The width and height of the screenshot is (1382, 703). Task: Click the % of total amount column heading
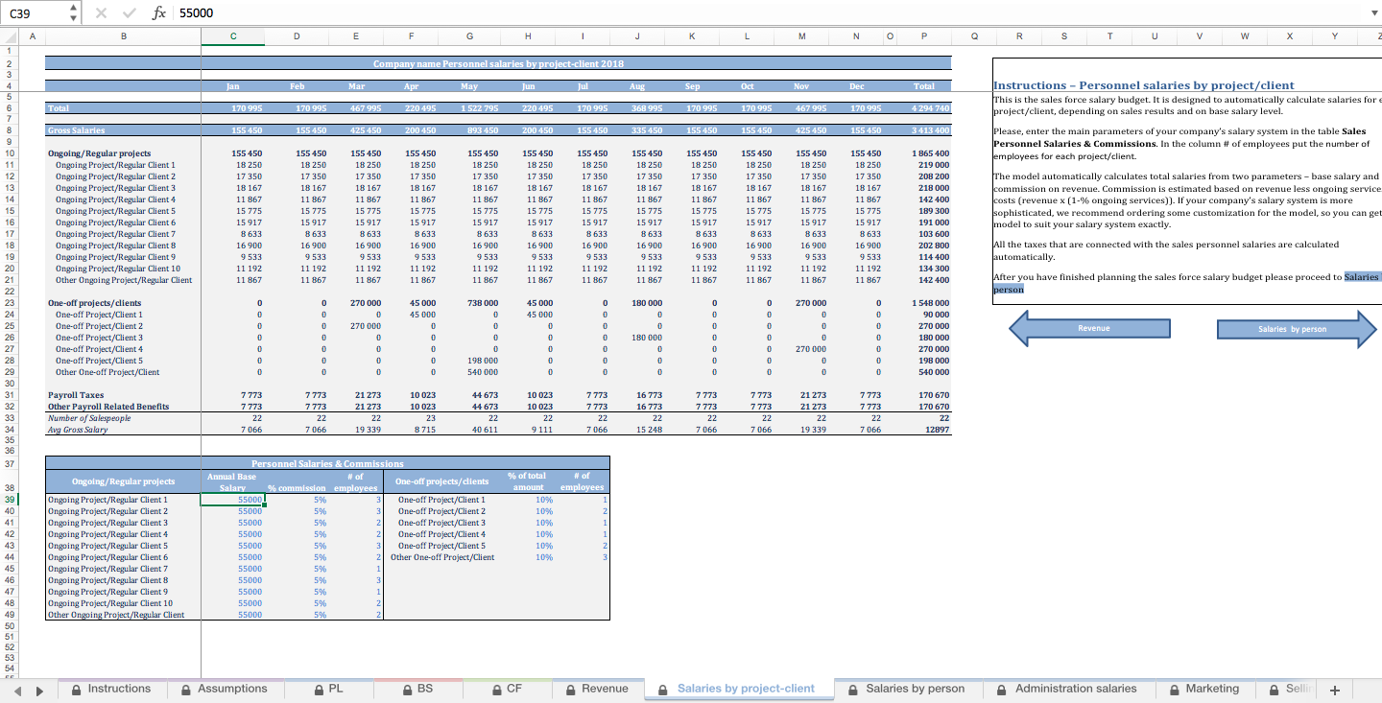[x=528, y=481]
